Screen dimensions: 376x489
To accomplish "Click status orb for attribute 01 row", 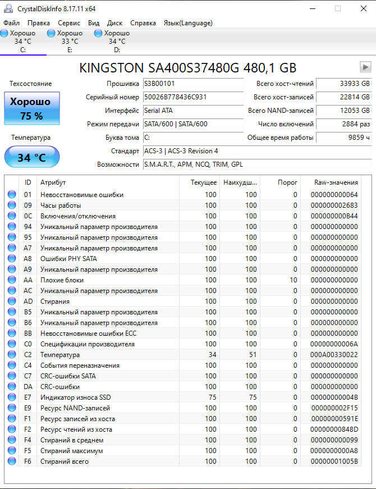I will coord(12,195).
